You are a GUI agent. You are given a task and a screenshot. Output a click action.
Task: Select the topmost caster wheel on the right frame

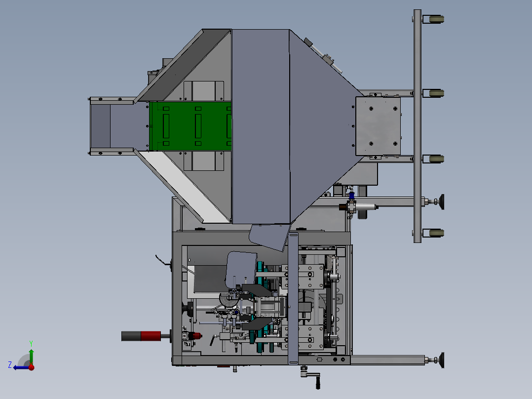(x=436, y=19)
